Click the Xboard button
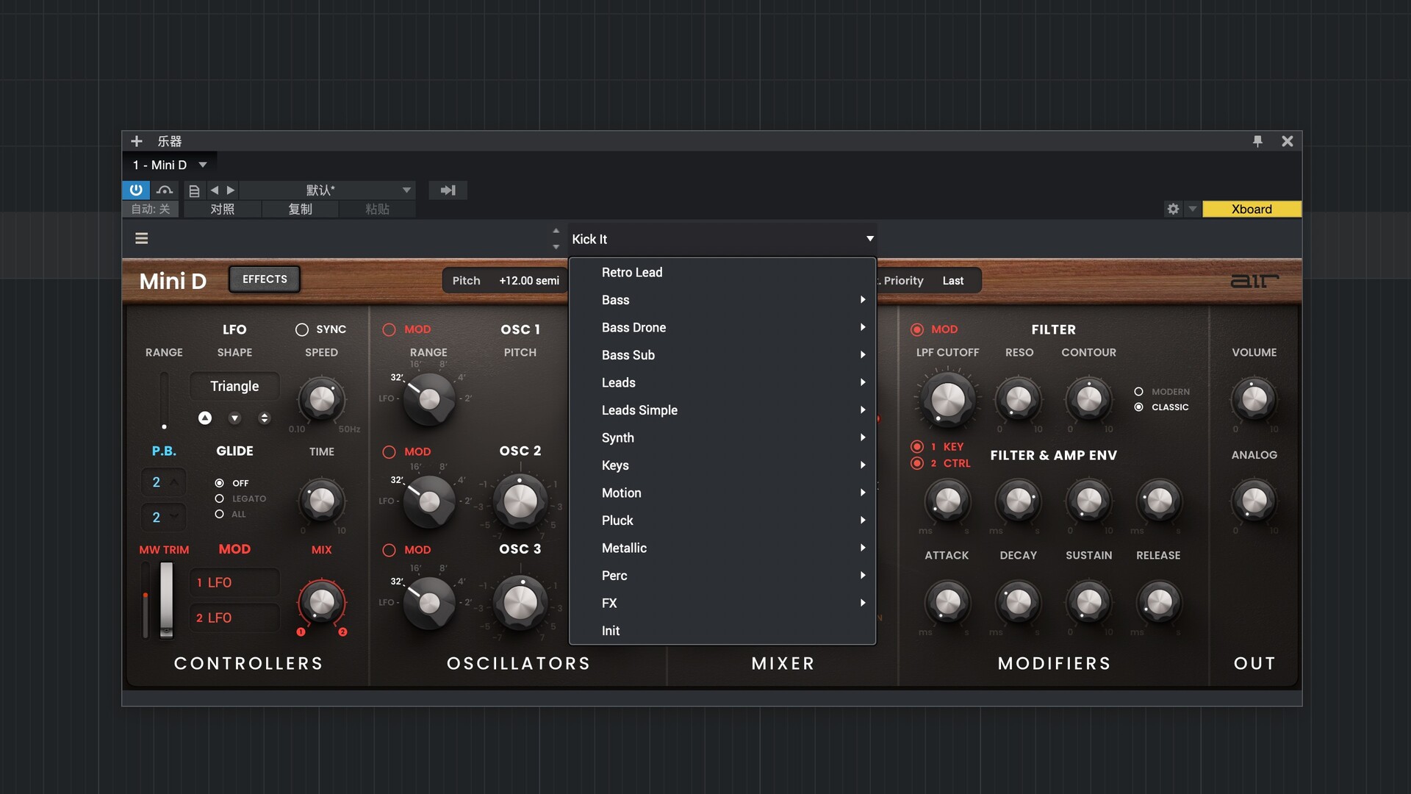Screen dimensions: 1411x794 tap(1251, 210)
